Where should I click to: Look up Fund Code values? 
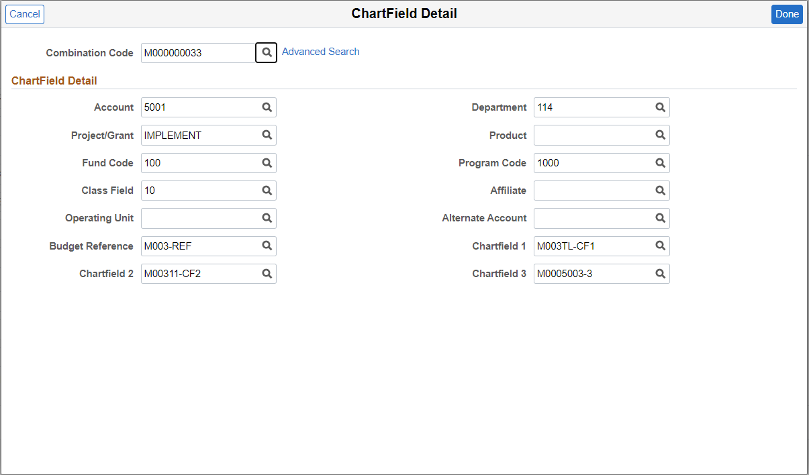click(x=267, y=162)
